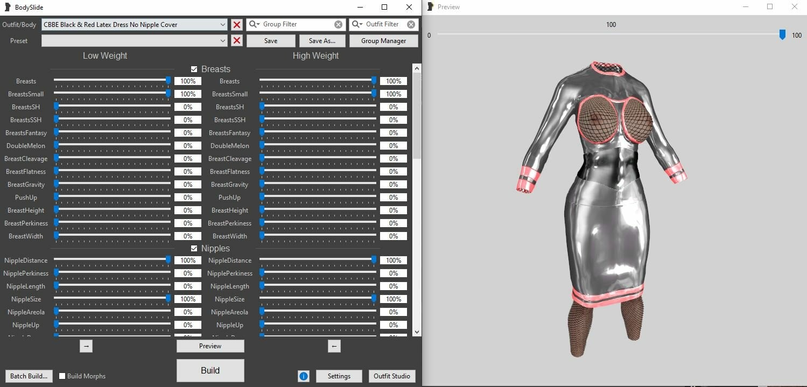The height and width of the screenshot is (387, 807).
Task: Click the Low Weight PushUp slider
Action: pos(112,197)
